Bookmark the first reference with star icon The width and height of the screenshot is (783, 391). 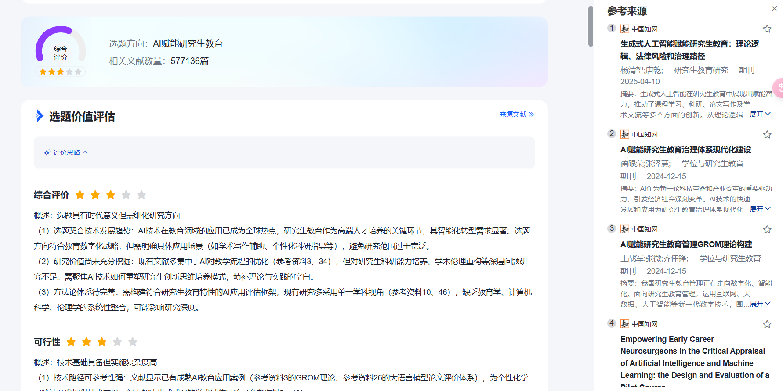(767, 29)
